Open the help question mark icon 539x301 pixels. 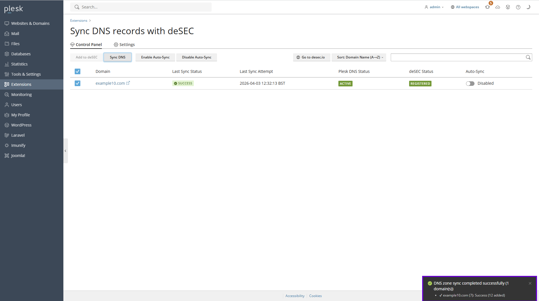[518, 7]
